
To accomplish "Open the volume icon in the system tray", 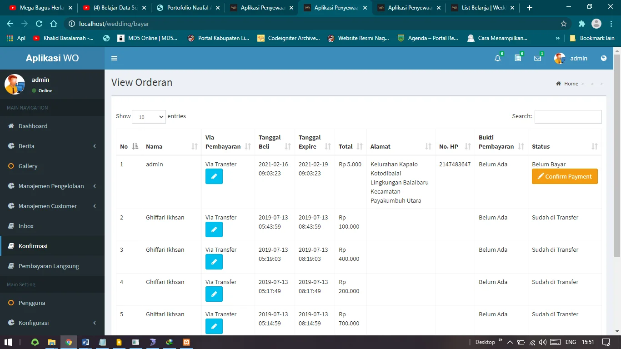I will [x=542, y=342].
